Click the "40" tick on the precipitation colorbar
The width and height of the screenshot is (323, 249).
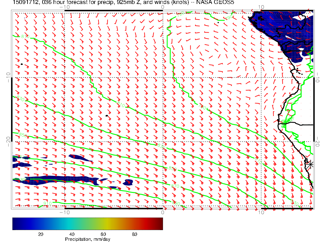click(72, 234)
